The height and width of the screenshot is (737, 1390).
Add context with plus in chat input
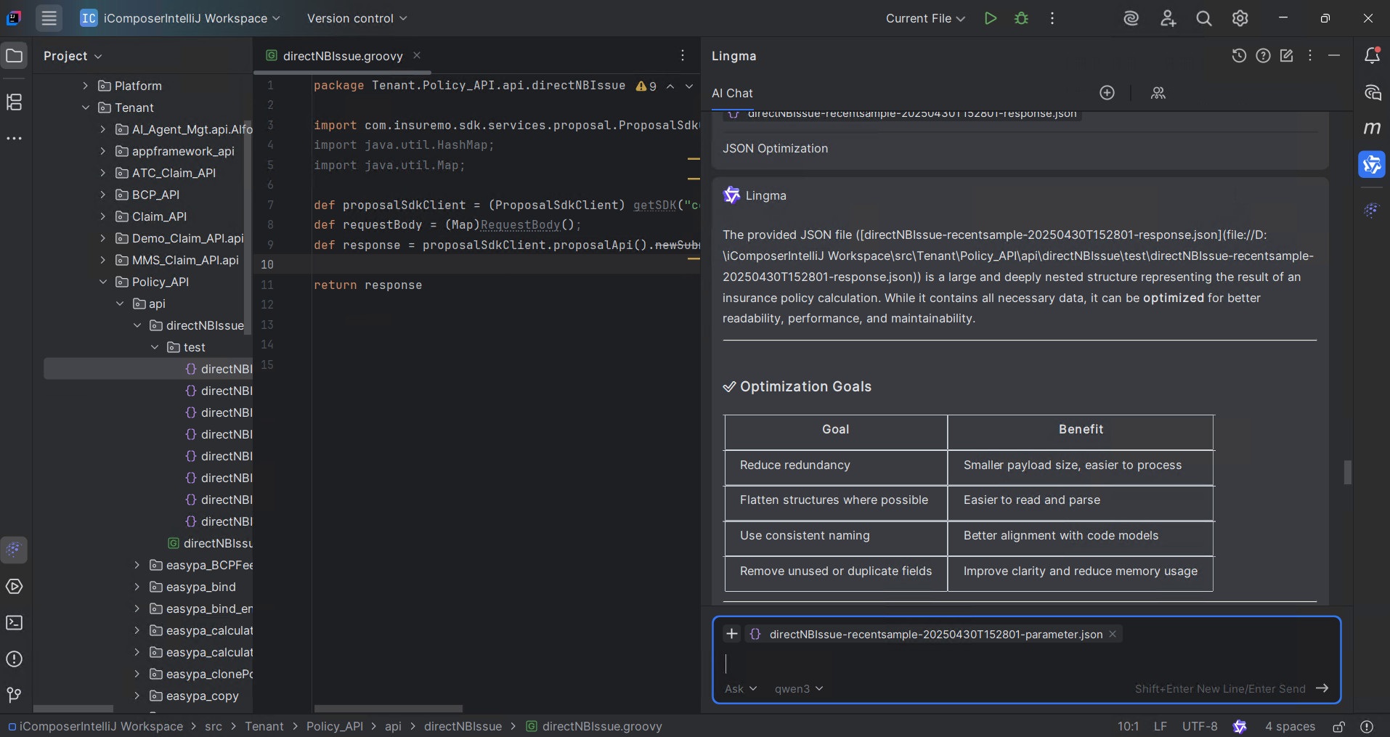(x=731, y=634)
